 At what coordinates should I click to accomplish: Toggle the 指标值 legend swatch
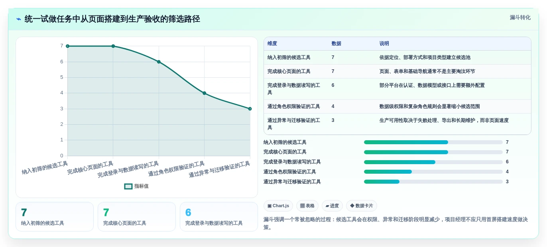128,186
